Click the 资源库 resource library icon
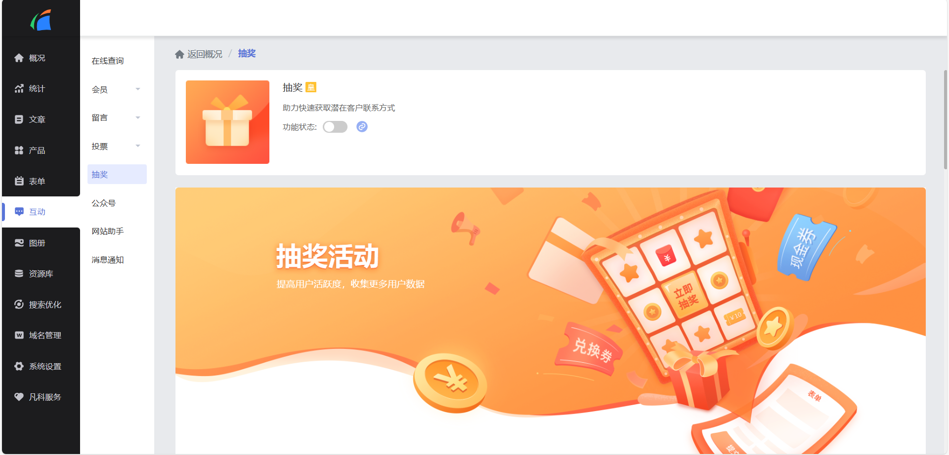The width and height of the screenshot is (949, 455). [x=19, y=273]
